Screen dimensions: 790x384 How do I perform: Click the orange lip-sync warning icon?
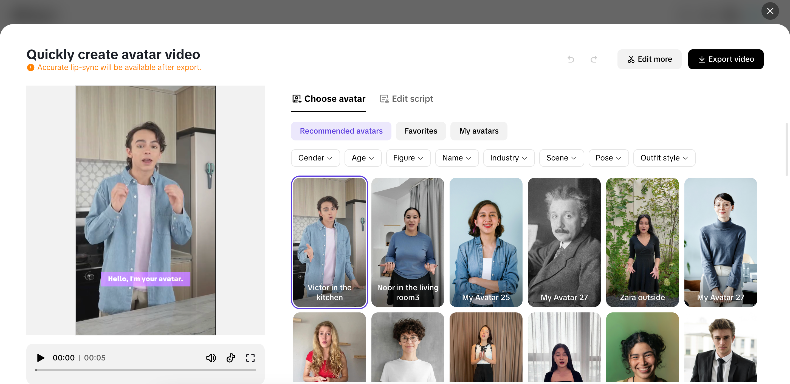coord(31,67)
